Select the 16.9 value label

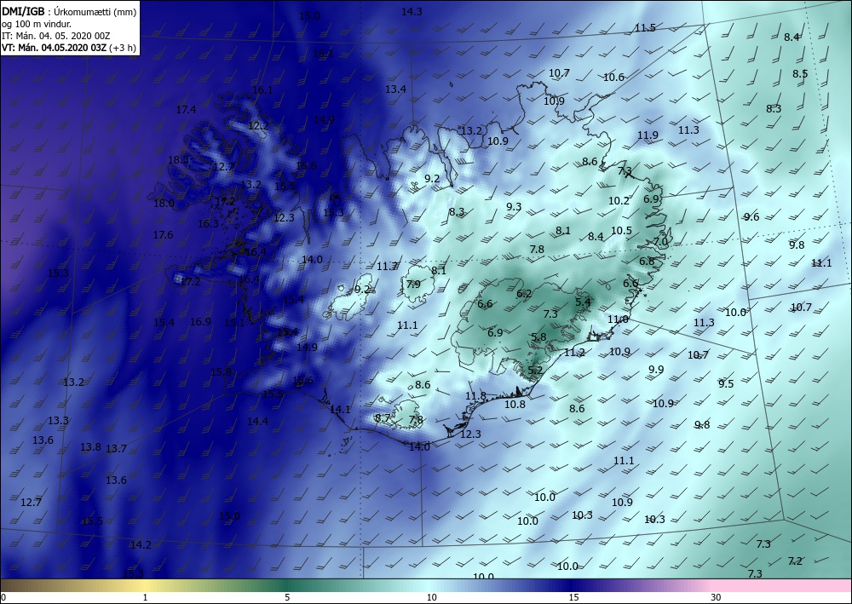coord(200,321)
